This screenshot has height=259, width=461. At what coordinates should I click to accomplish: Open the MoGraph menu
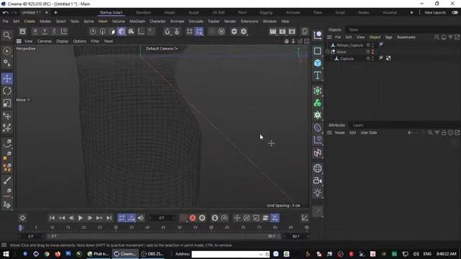tap(137, 22)
